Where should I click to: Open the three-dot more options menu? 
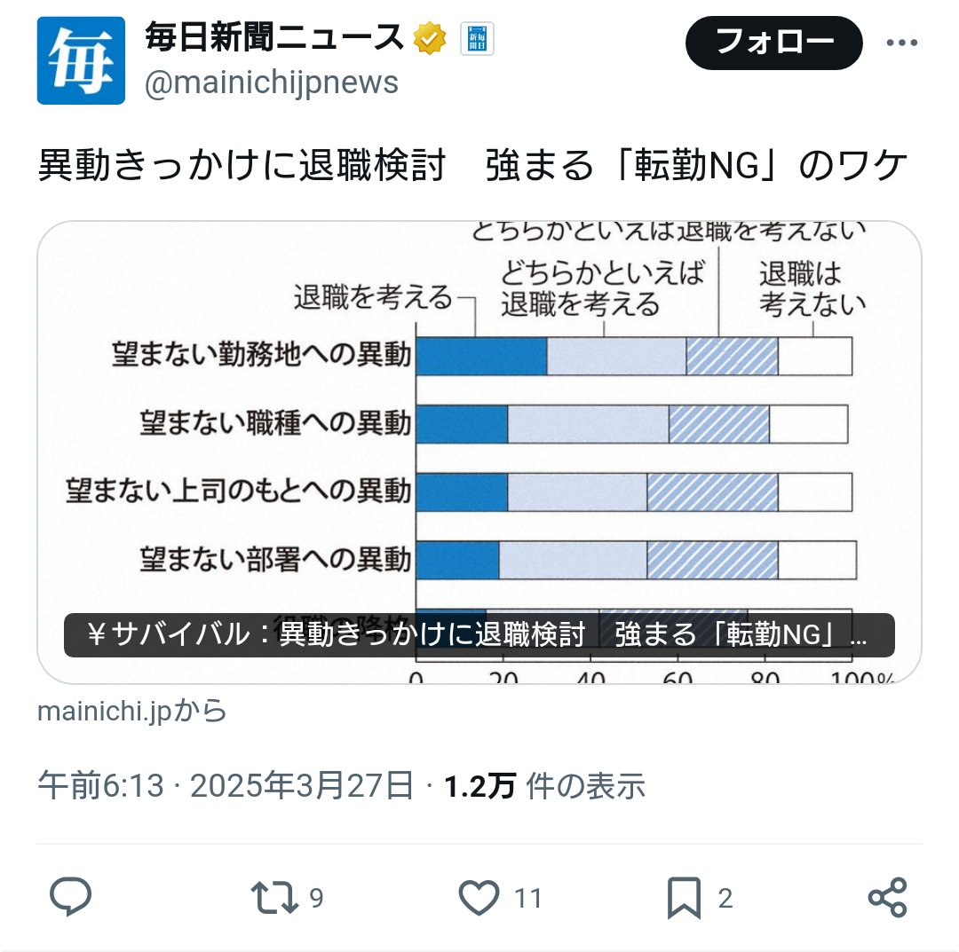click(x=902, y=43)
